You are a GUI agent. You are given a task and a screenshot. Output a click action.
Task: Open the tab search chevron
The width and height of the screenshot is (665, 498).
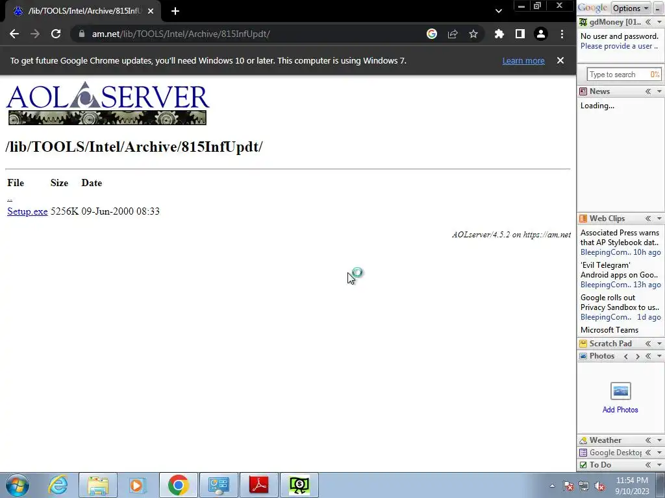click(499, 11)
